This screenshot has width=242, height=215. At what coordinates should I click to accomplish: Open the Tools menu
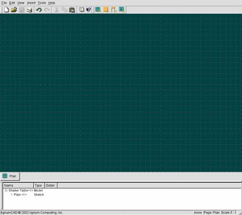(42, 3)
